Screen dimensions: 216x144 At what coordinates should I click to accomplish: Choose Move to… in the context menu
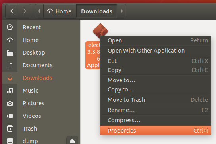pos(156,80)
